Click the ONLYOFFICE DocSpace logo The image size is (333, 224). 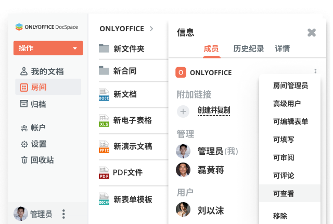pos(46,27)
